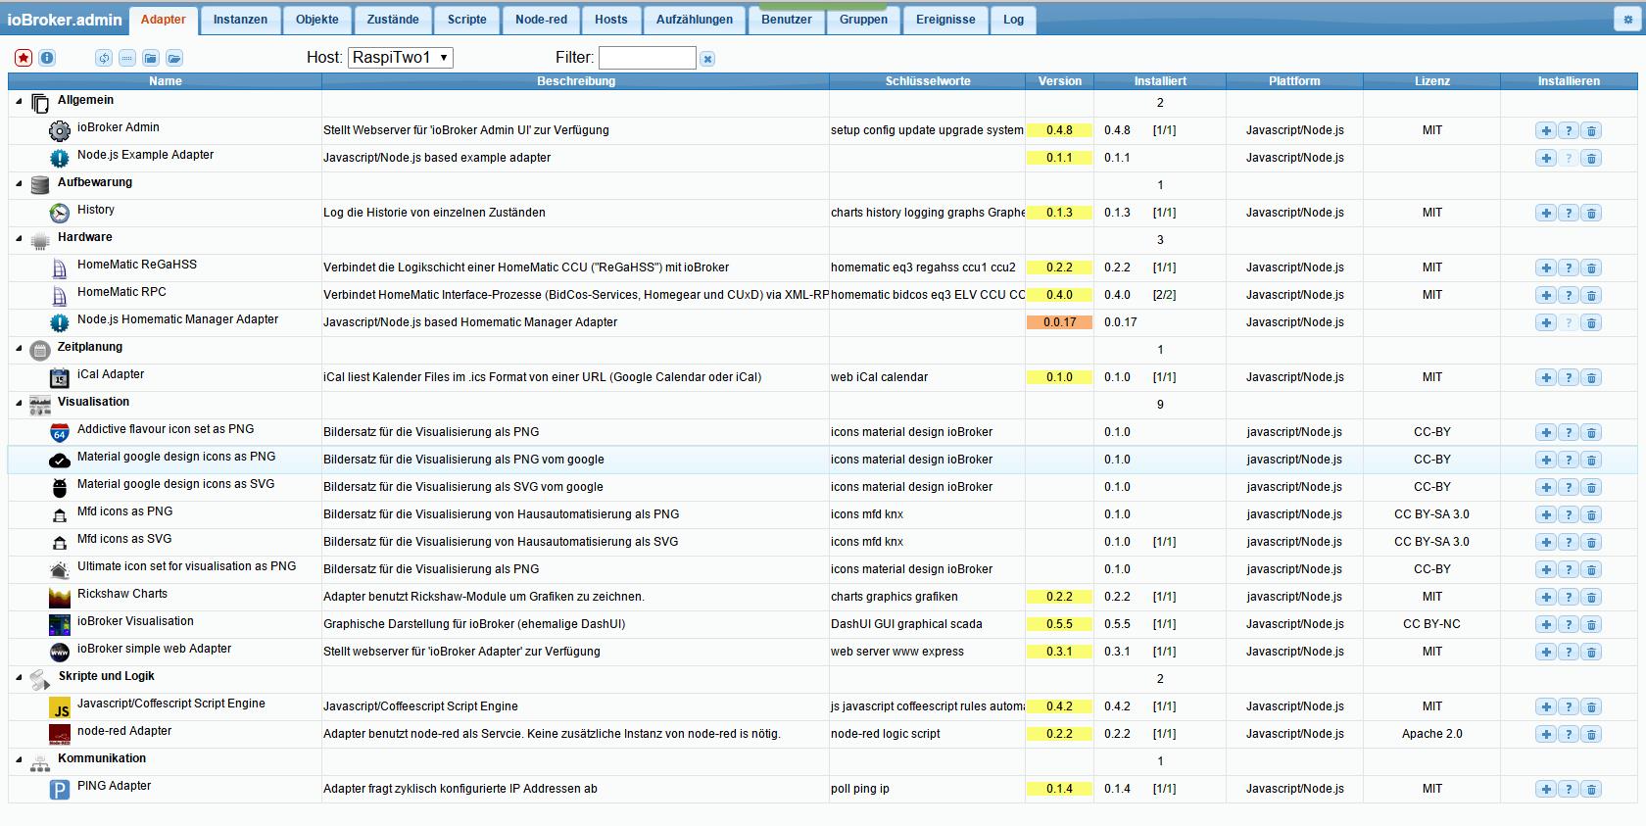The height and width of the screenshot is (826, 1646).
Task: Click the blue info toolbar icon
Action: point(47,58)
